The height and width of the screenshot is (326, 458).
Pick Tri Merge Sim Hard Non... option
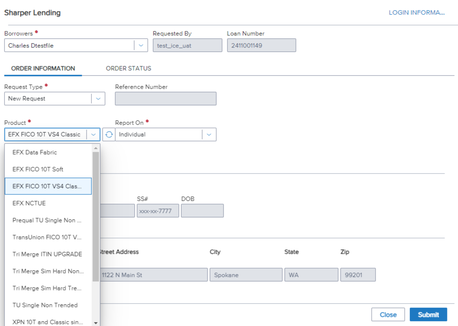(x=48, y=271)
